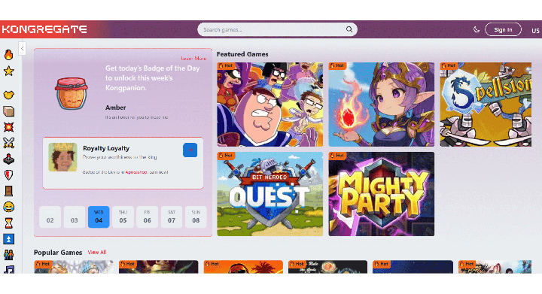Click the magnifier search icon
This screenshot has width=542, height=294.
[x=349, y=29]
